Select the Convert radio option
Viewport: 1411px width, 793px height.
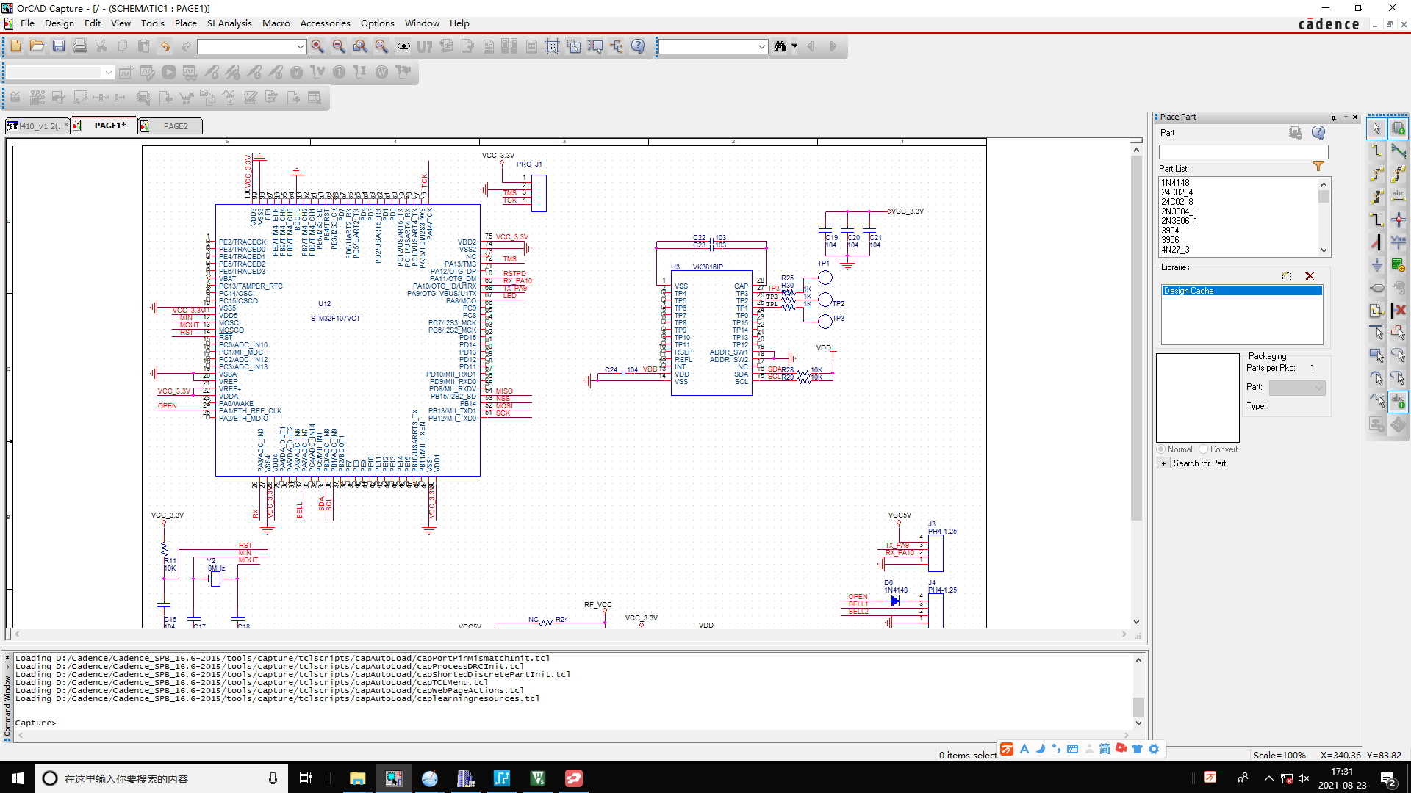1218,449
